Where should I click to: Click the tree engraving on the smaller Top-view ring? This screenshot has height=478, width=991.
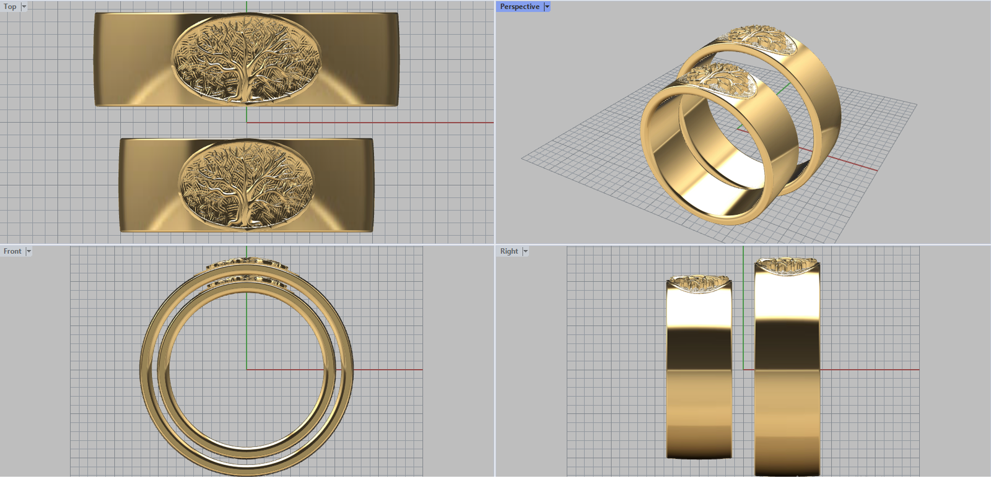pos(246,185)
